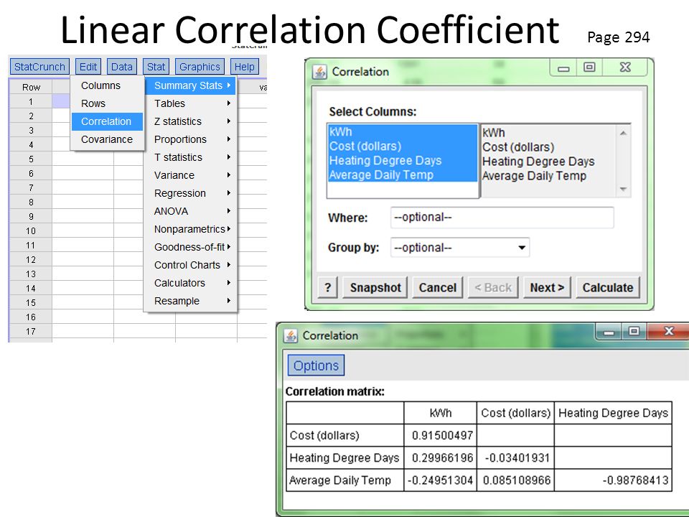Click the Java icon in Correlation results window
689x517 pixels.
[291, 335]
